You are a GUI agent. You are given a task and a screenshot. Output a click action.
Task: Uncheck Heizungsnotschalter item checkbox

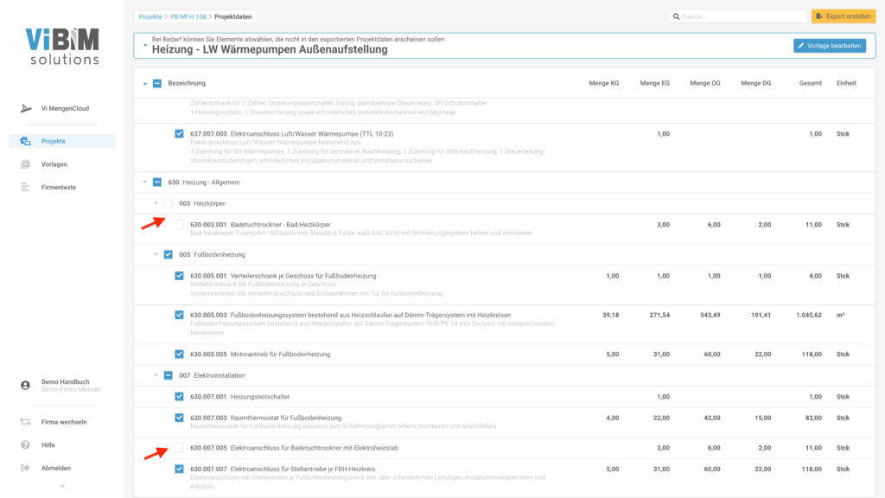pyautogui.click(x=179, y=397)
